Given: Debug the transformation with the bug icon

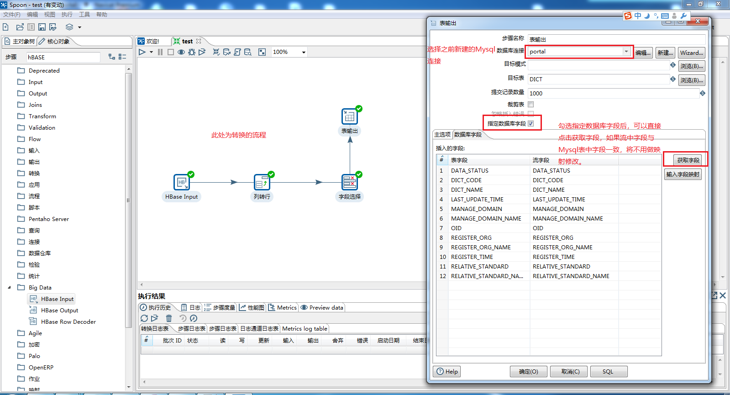Looking at the screenshot, I should (x=192, y=52).
